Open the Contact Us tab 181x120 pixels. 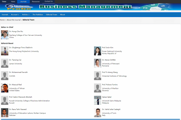click(x=48, y=2)
